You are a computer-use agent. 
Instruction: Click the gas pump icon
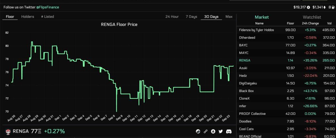333,7
